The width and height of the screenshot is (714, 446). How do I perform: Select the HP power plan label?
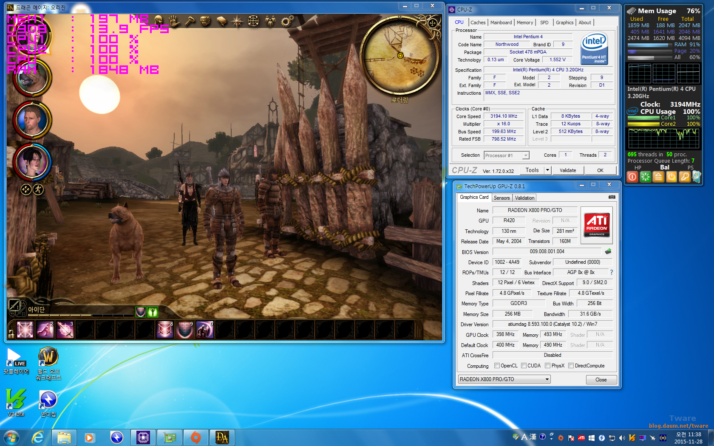click(x=637, y=167)
